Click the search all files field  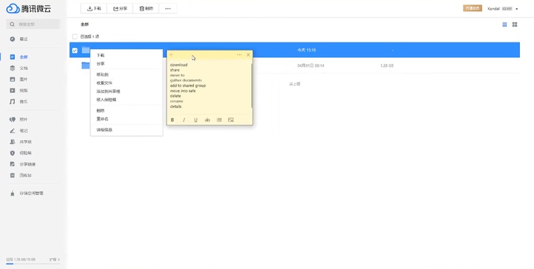coord(33,24)
